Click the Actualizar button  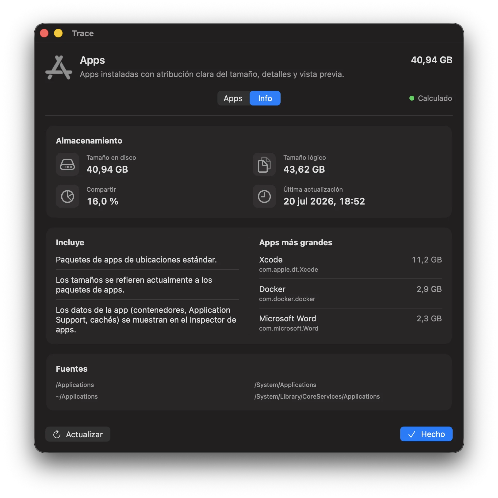78,434
